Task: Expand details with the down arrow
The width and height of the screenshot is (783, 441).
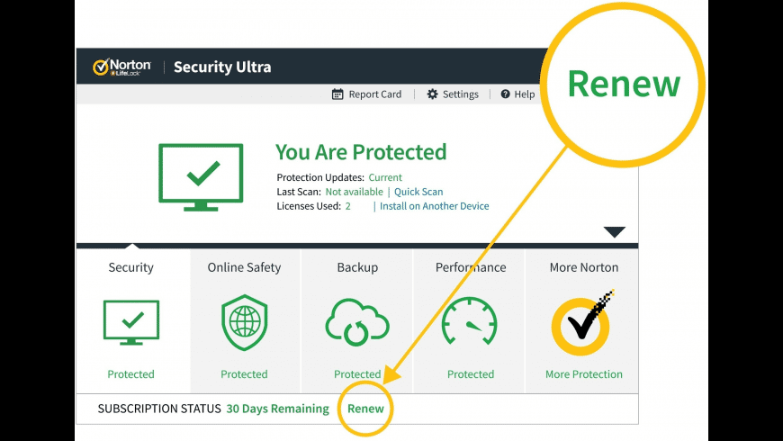Action: [x=614, y=231]
